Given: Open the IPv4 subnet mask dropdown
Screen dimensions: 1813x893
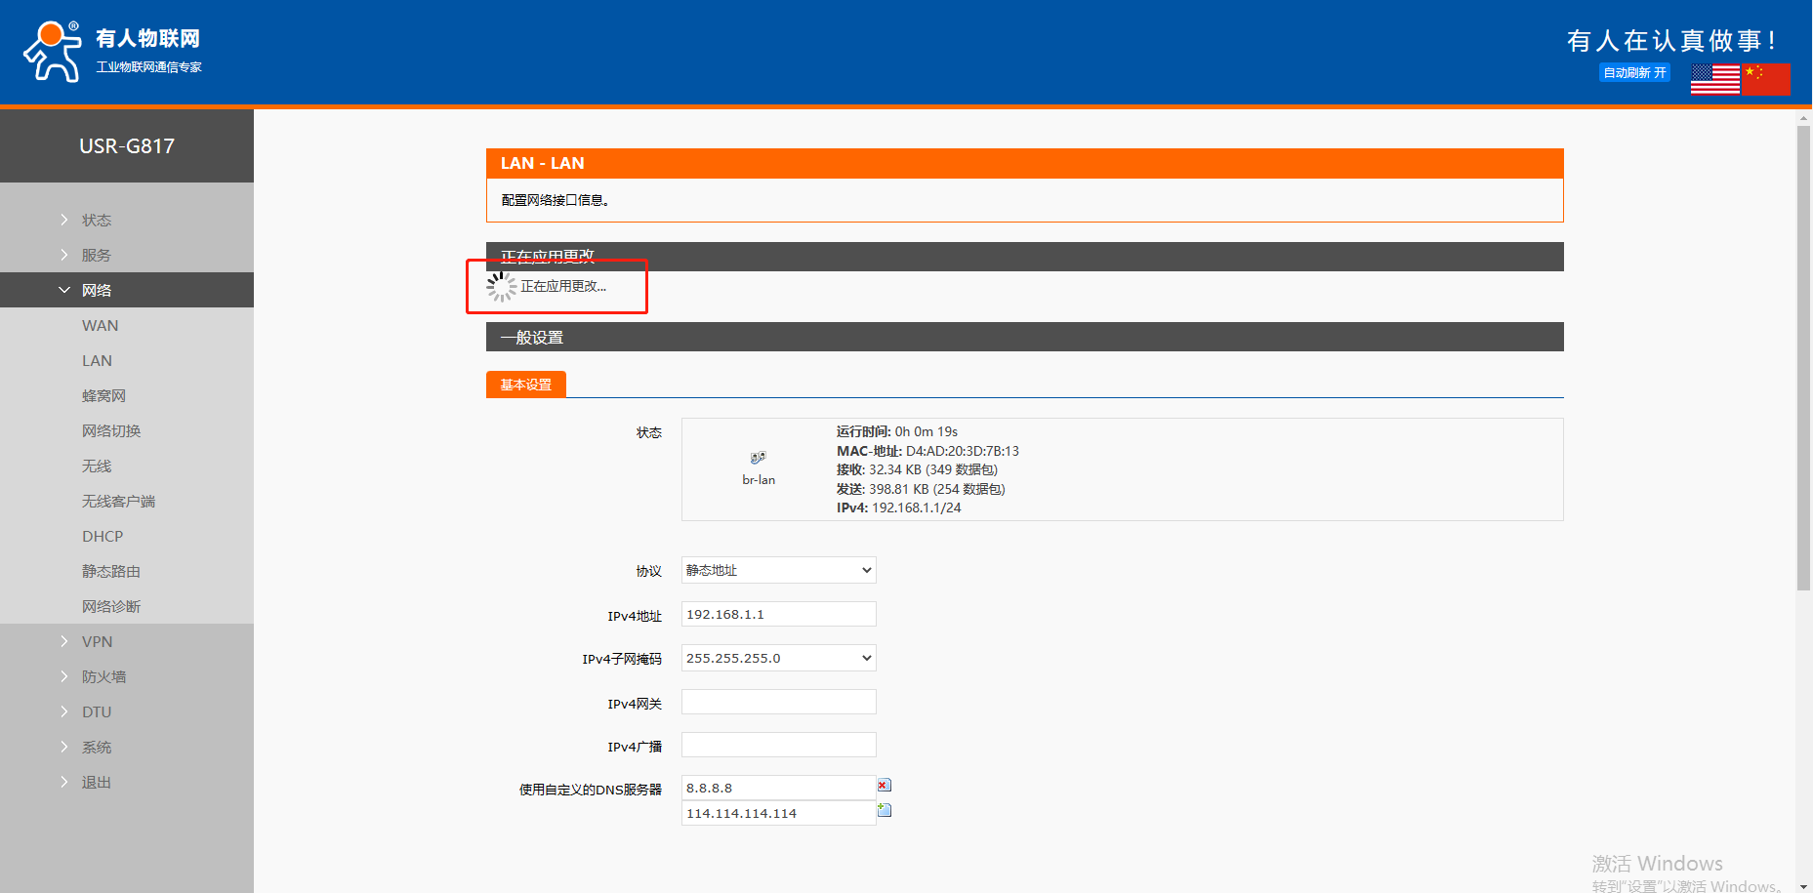Looking at the screenshot, I should click(778, 658).
